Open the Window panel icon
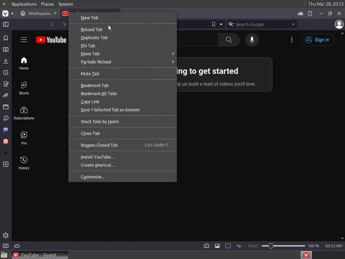Image resolution: width=345 pixels, height=259 pixels. [6, 107]
